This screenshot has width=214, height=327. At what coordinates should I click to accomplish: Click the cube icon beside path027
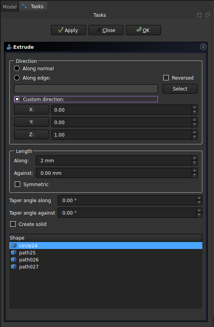14,267
